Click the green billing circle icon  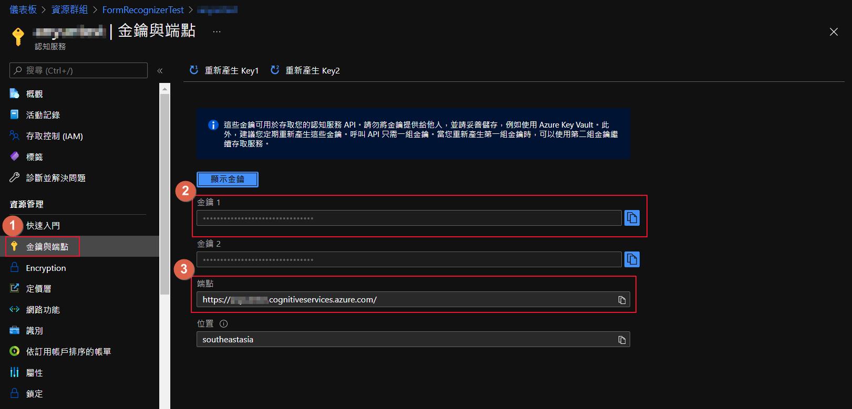click(15, 351)
